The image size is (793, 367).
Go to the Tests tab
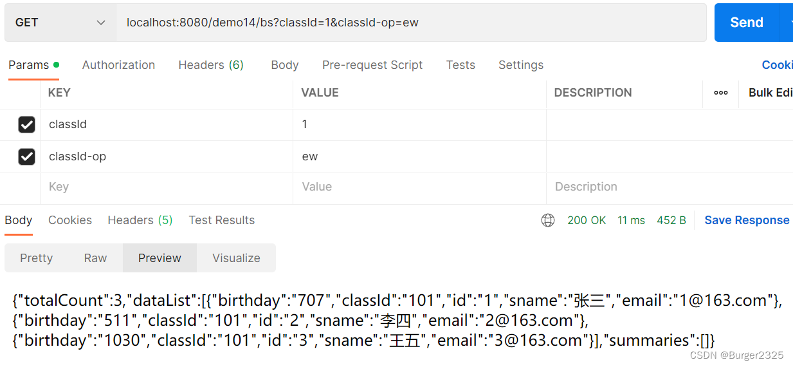coord(460,65)
